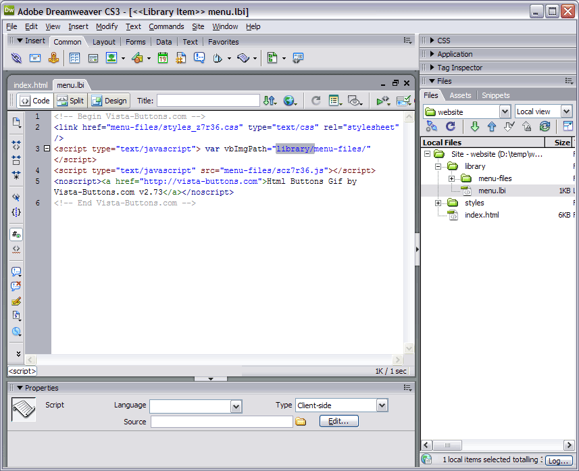The image size is (579, 471).
Task: Click the Expand Files panel icon
Action: pos(568,126)
